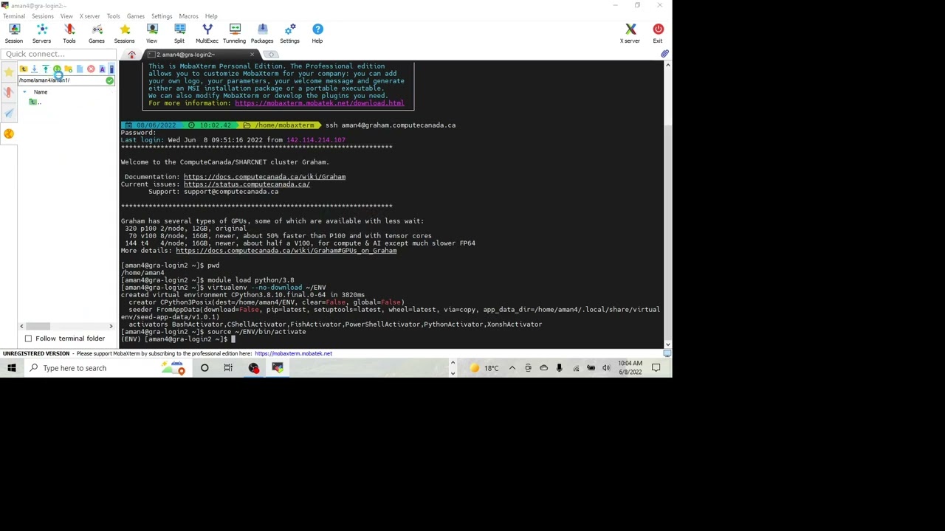This screenshot has height=531, width=945.
Task: Open the Games toolbar icon
Action: 97,33
